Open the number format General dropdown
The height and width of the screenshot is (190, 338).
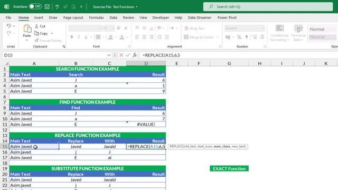[x=244, y=28]
